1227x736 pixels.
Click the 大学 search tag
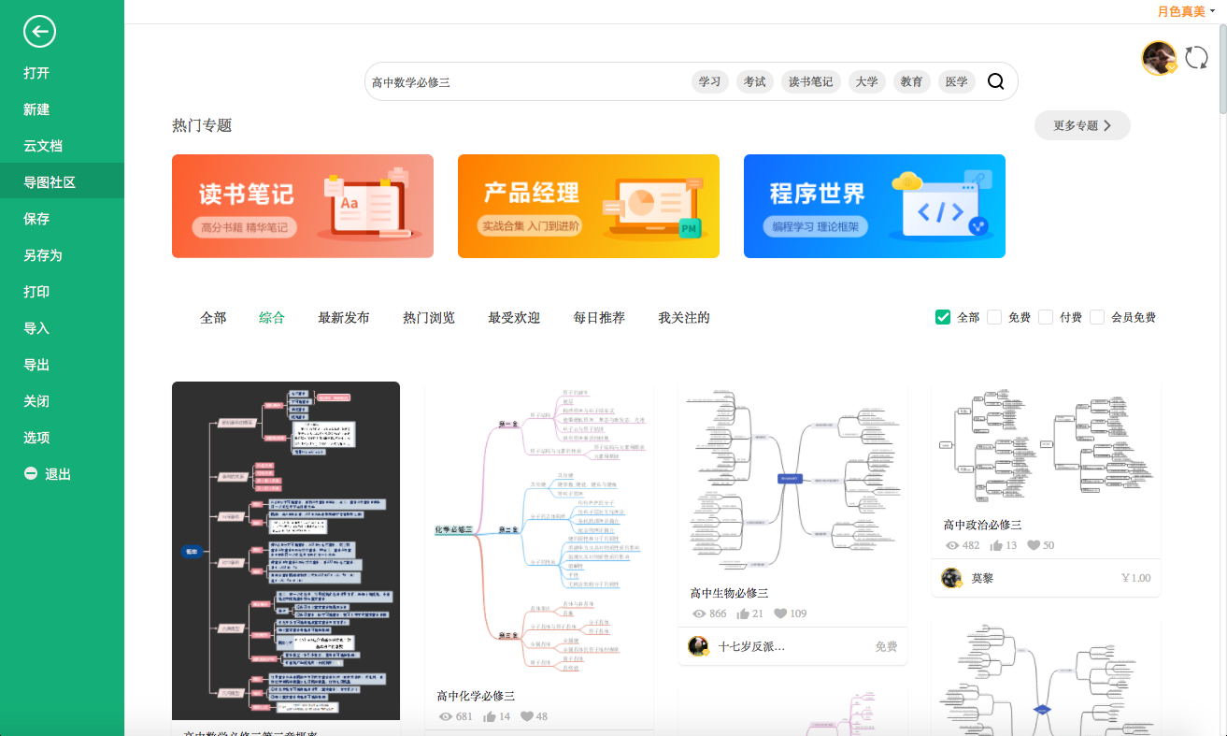[x=866, y=81]
